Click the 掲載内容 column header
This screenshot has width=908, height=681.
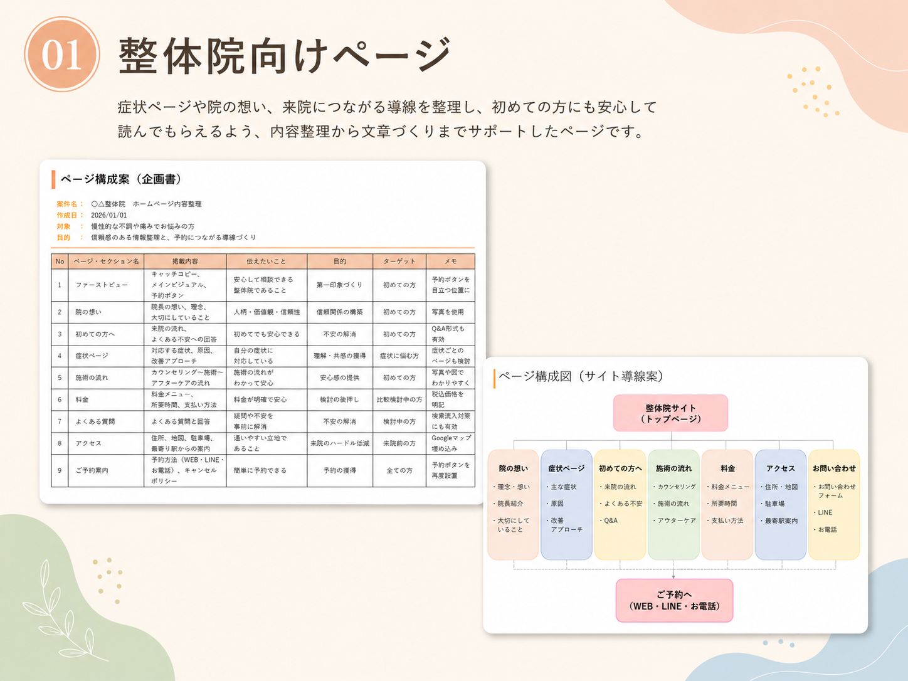pos(185,261)
